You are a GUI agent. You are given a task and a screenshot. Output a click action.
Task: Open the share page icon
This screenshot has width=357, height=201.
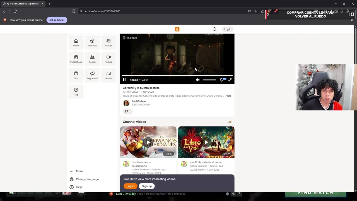[x=262, y=11]
